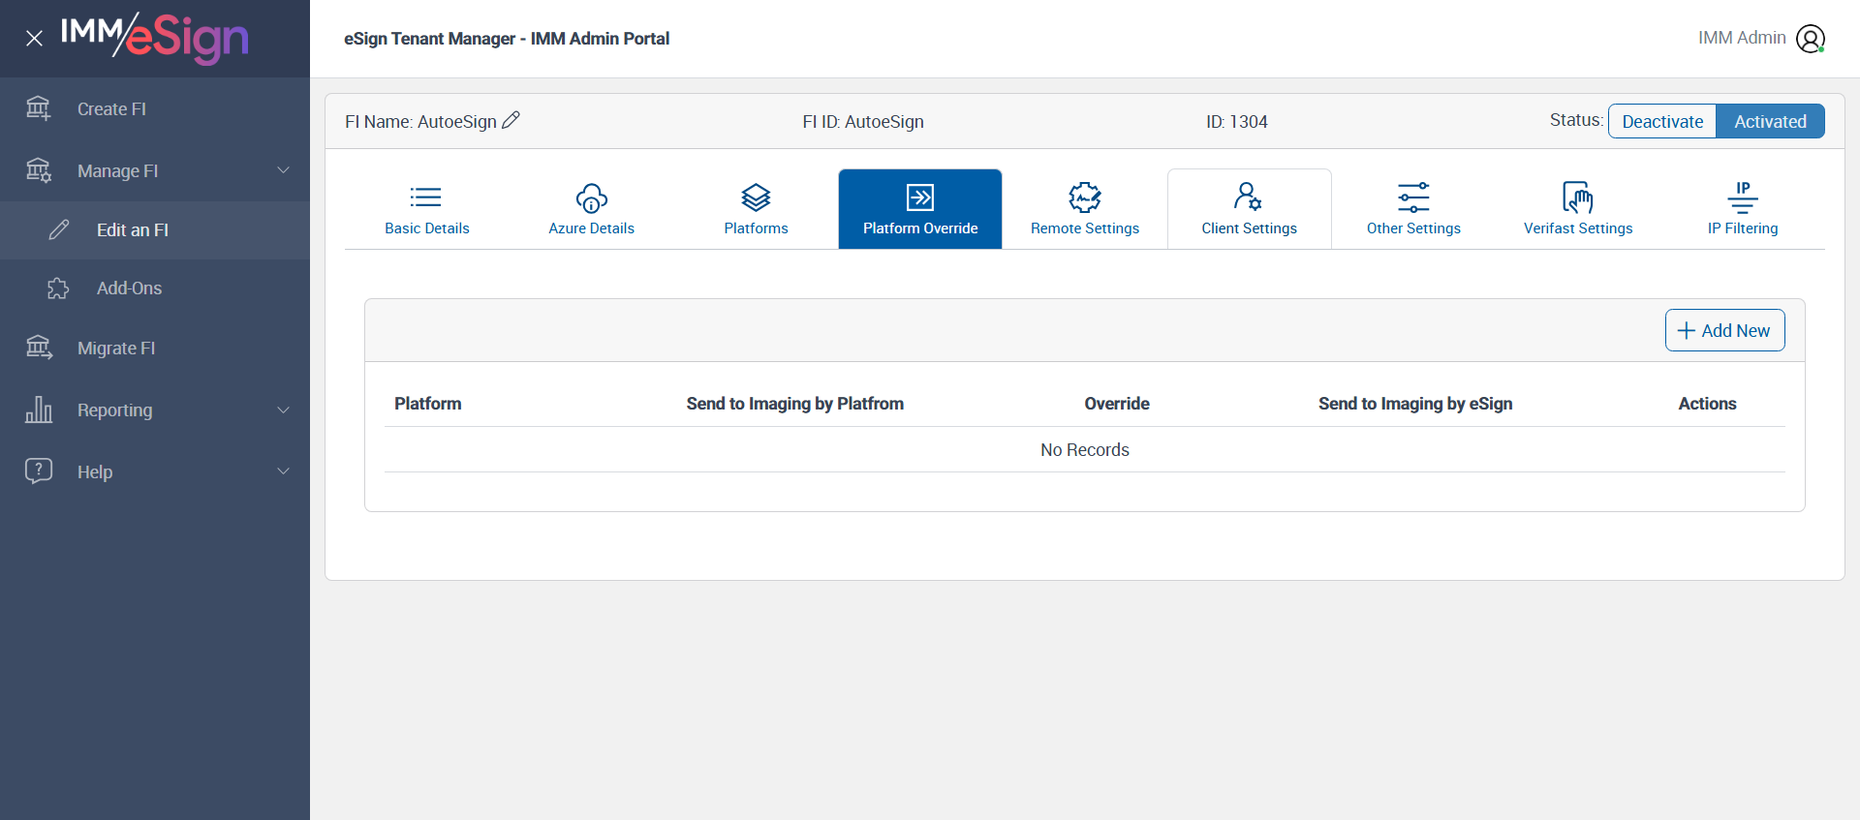Select Manage FI in the sidebar
The height and width of the screenshot is (820, 1860).
point(155,170)
